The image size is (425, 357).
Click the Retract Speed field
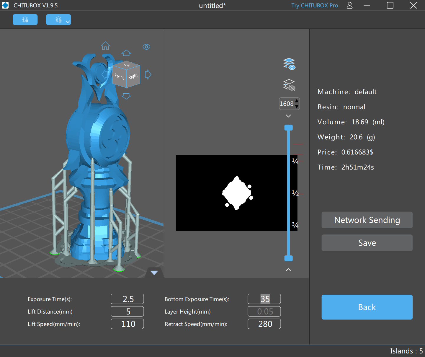coord(264,324)
